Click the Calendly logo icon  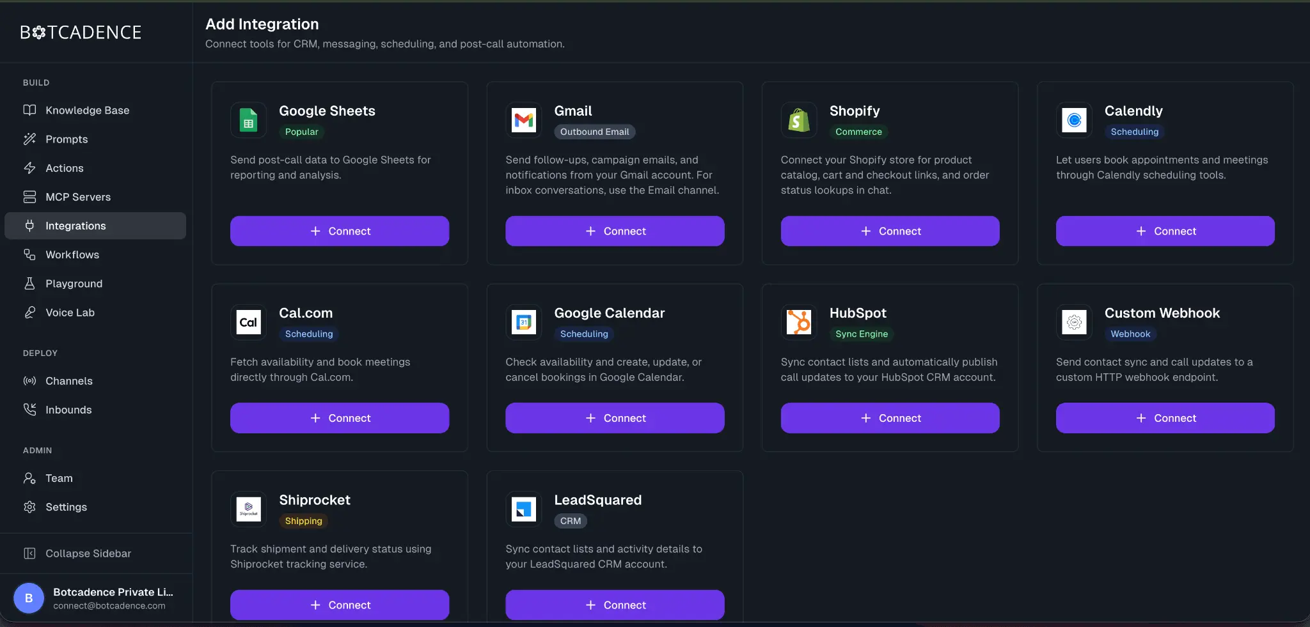pyautogui.click(x=1074, y=120)
